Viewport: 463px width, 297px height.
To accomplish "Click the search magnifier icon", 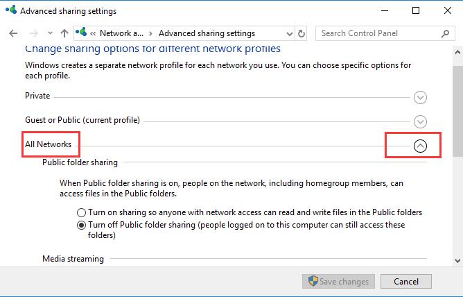I will pos(445,33).
